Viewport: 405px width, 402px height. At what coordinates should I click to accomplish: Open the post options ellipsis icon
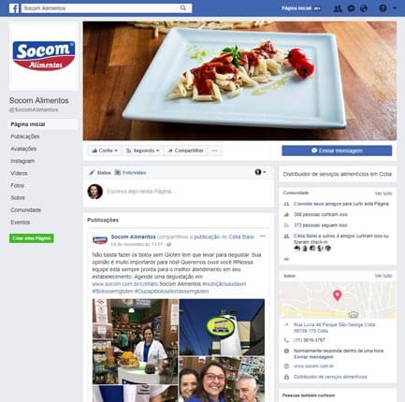pyautogui.click(x=263, y=237)
